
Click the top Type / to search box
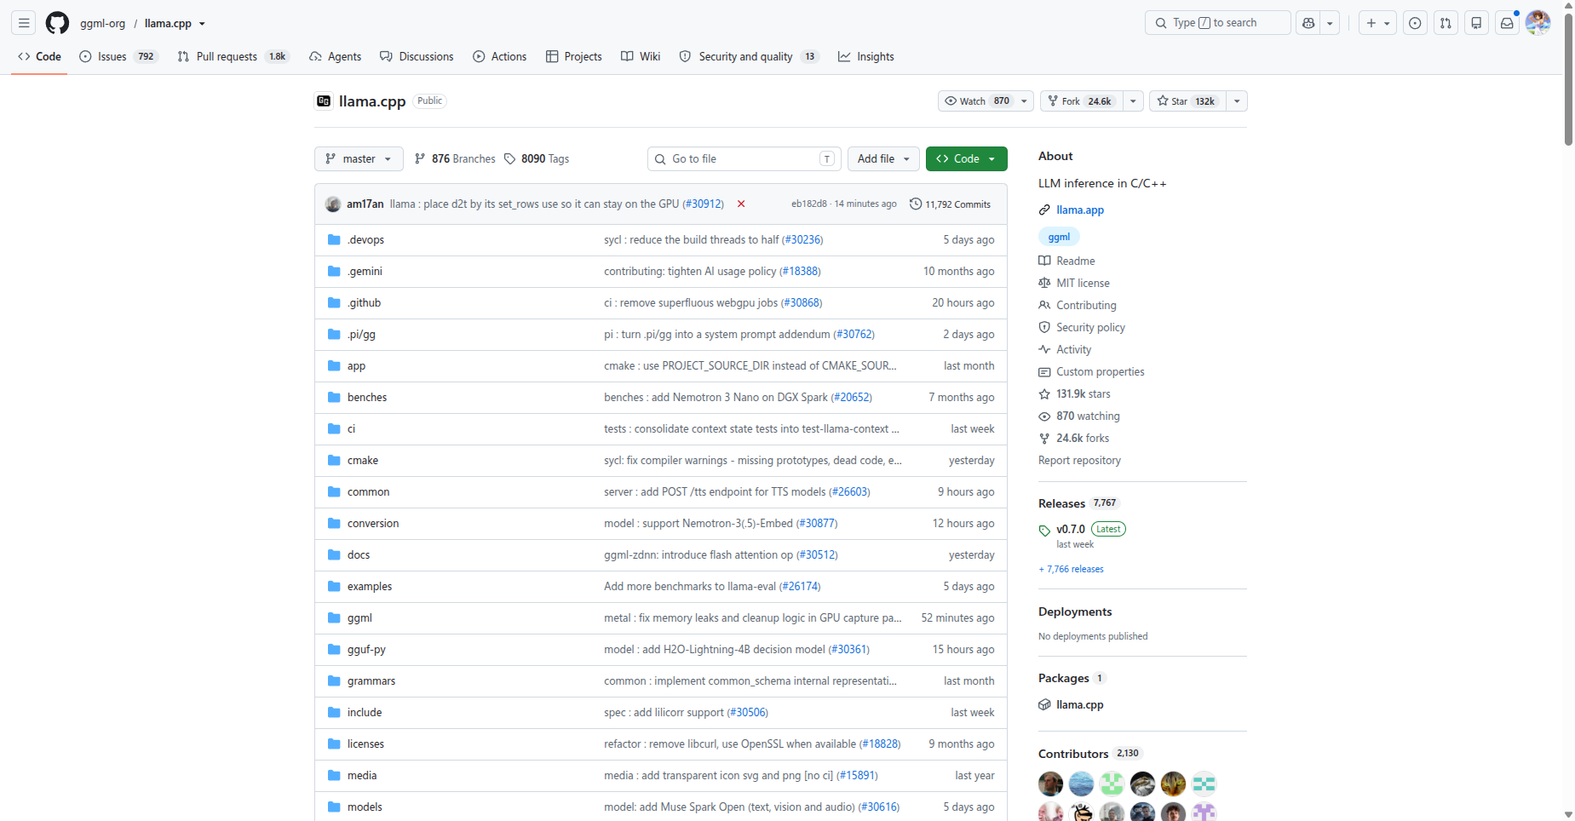[x=1217, y=23]
